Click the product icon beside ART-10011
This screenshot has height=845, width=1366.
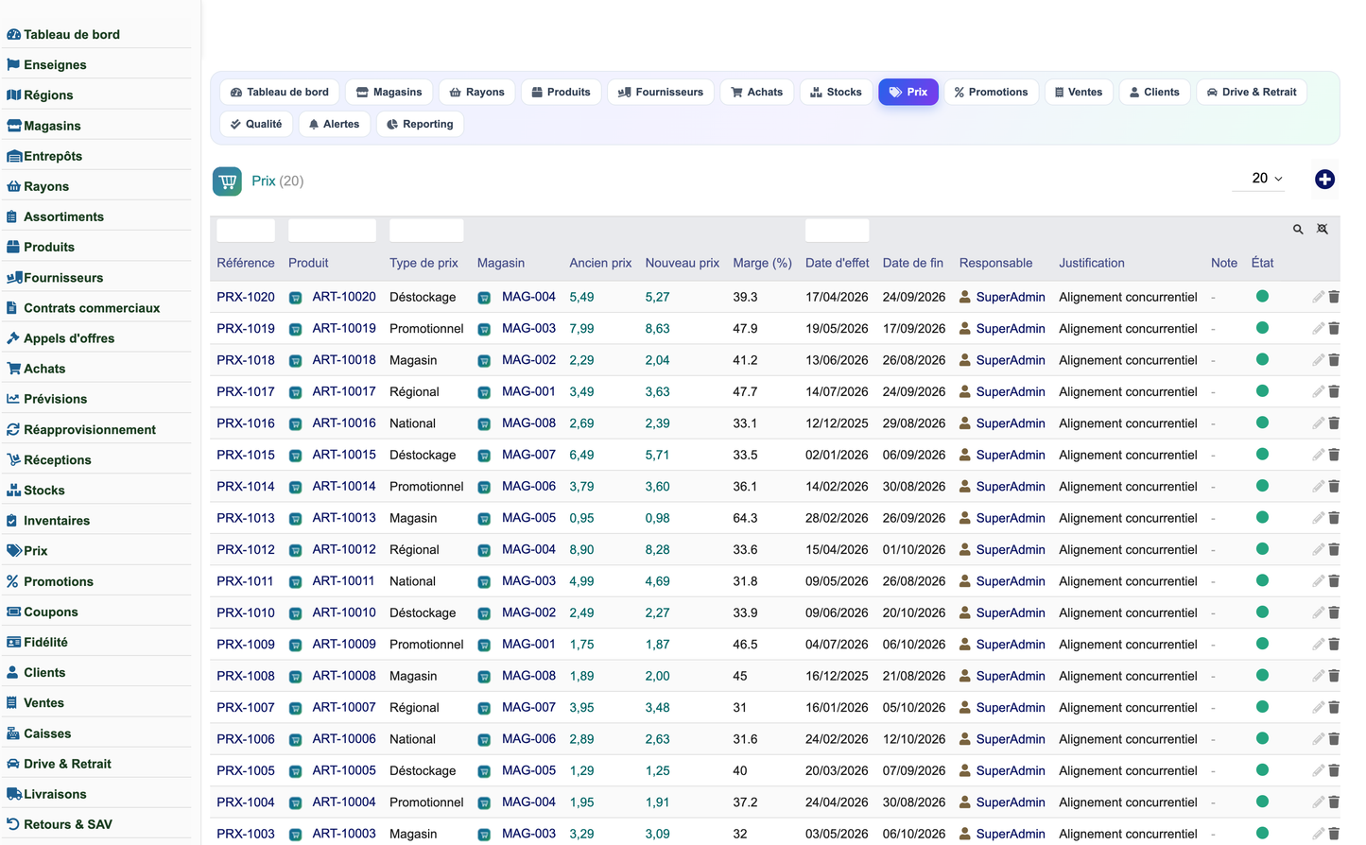pos(295,582)
